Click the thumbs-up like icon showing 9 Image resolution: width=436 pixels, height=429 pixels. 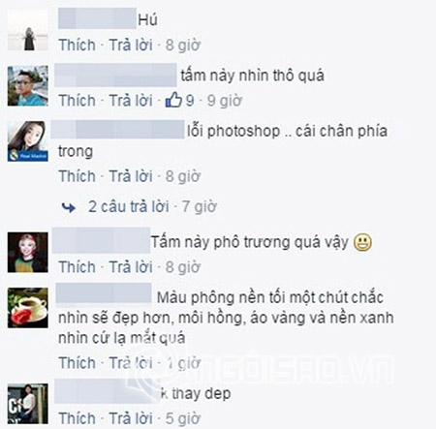173,100
